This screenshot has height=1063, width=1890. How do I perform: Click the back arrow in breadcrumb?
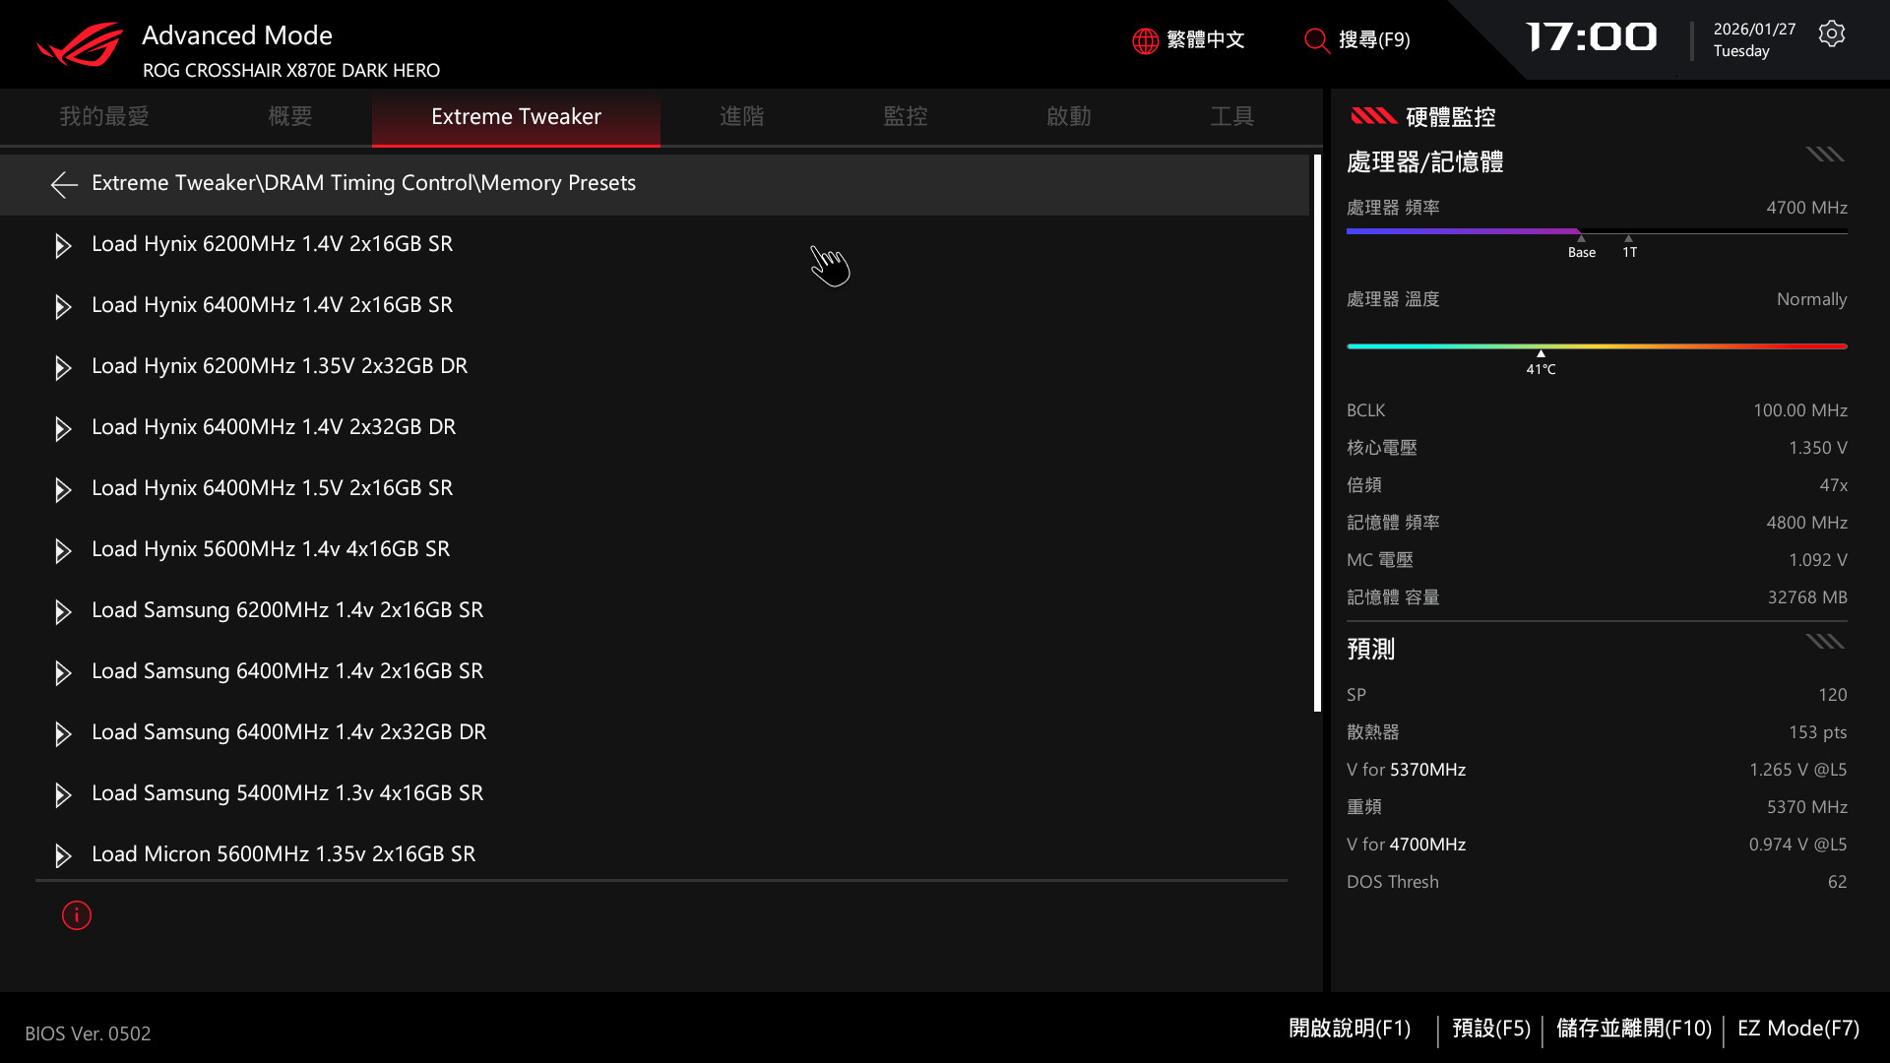(x=64, y=184)
